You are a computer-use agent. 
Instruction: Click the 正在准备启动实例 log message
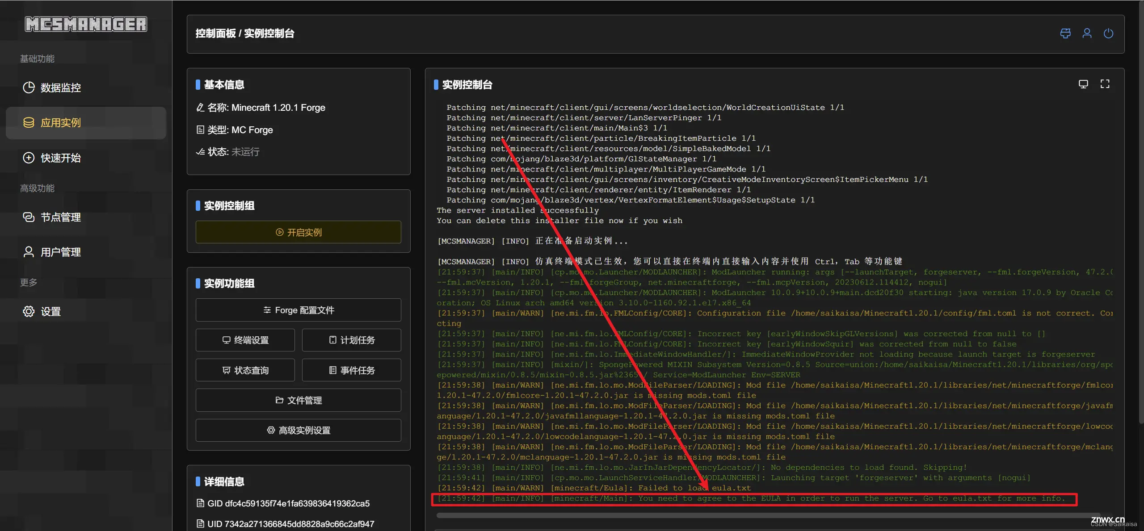click(x=533, y=241)
